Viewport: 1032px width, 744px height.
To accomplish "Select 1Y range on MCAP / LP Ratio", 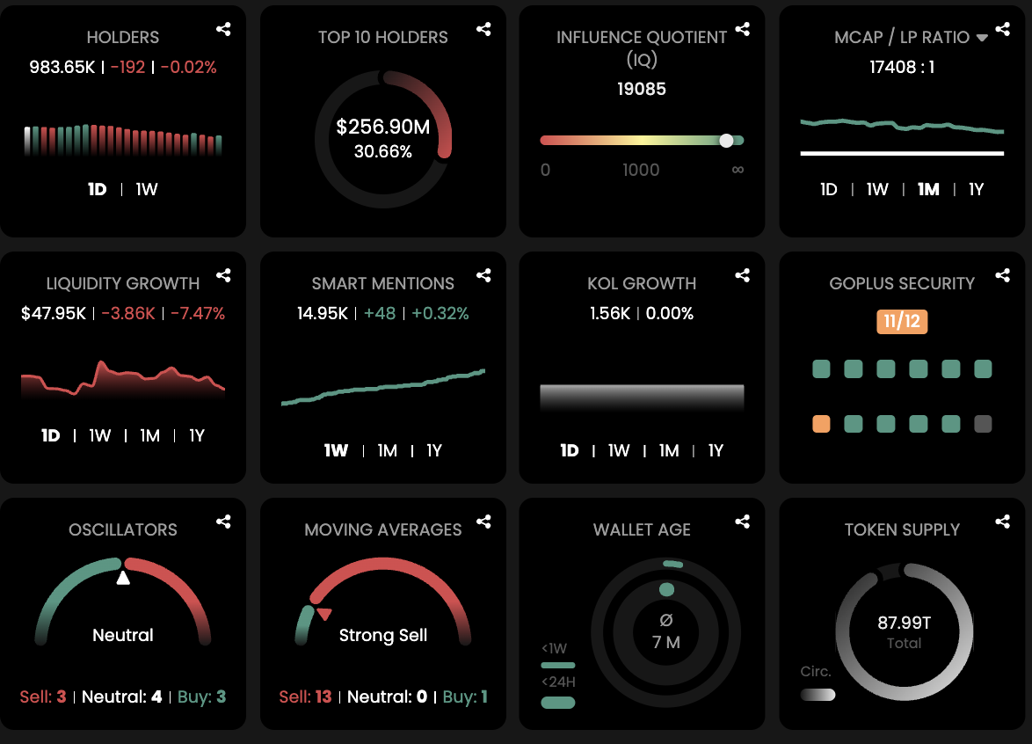I will coord(976,189).
